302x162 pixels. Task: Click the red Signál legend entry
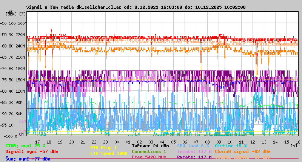click(32, 151)
